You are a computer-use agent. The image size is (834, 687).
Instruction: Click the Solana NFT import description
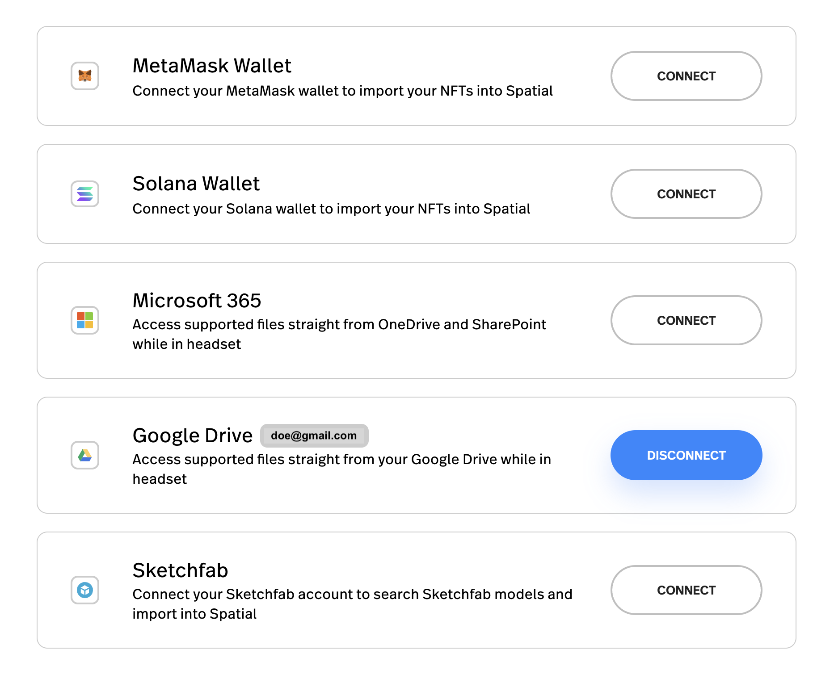pyautogui.click(x=331, y=209)
